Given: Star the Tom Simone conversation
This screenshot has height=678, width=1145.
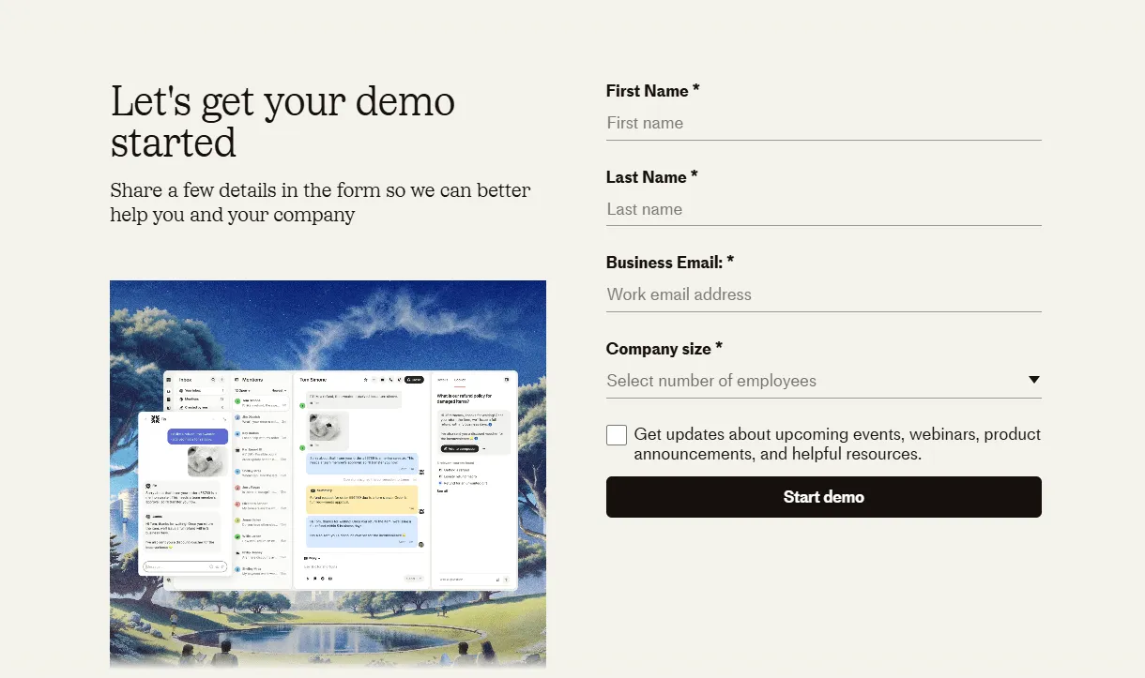Looking at the screenshot, I should pyautogui.click(x=365, y=380).
